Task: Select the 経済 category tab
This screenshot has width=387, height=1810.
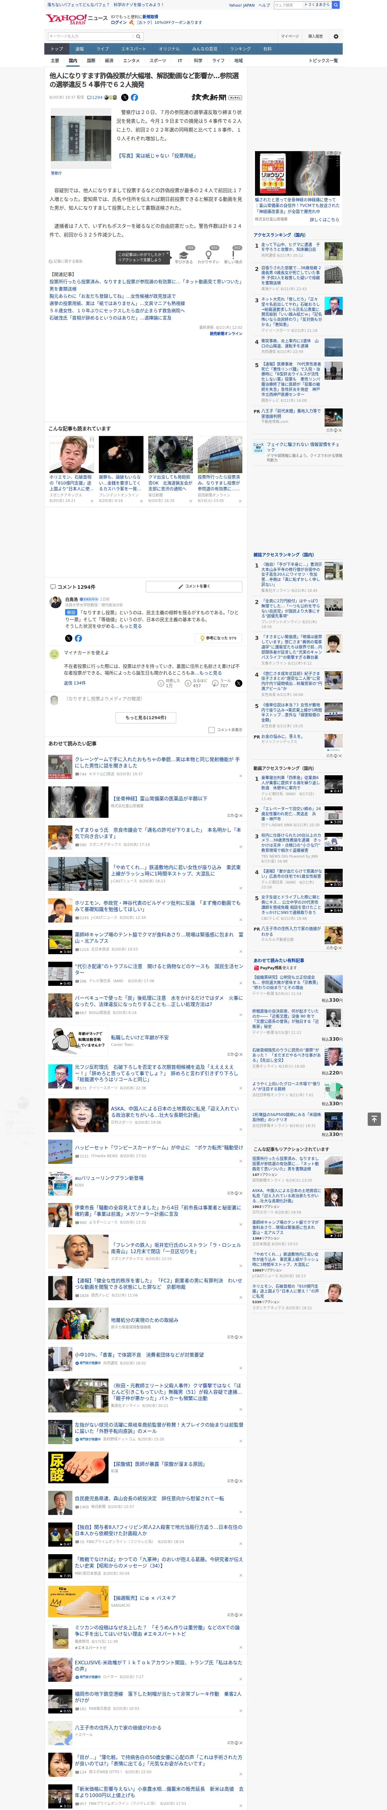Action: [109, 60]
